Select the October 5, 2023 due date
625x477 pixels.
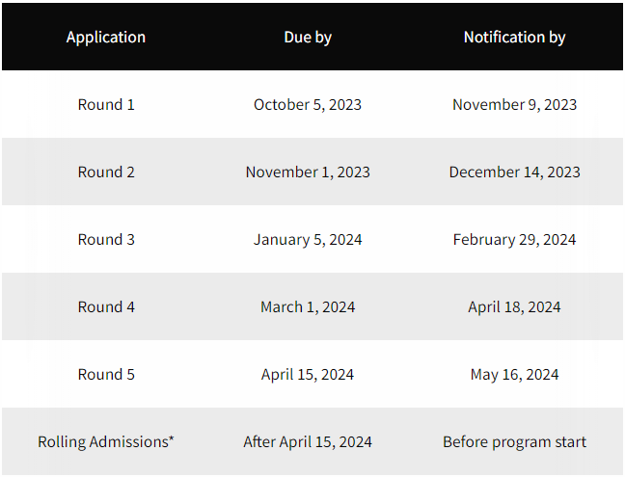click(x=308, y=105)
